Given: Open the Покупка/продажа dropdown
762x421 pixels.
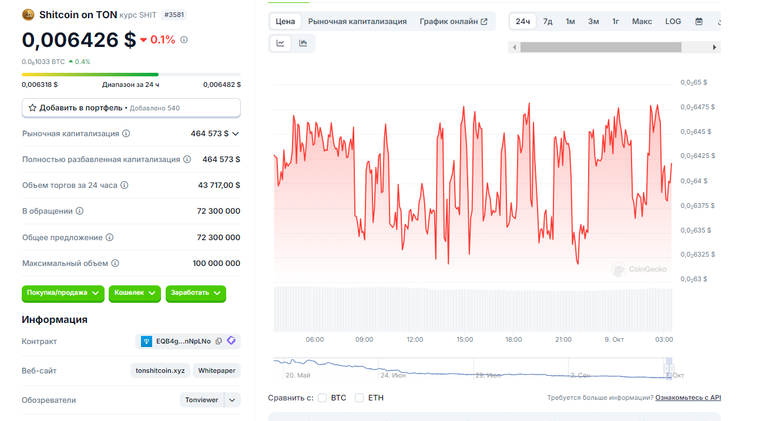Looking at the screenshot, I should point(63,293).
